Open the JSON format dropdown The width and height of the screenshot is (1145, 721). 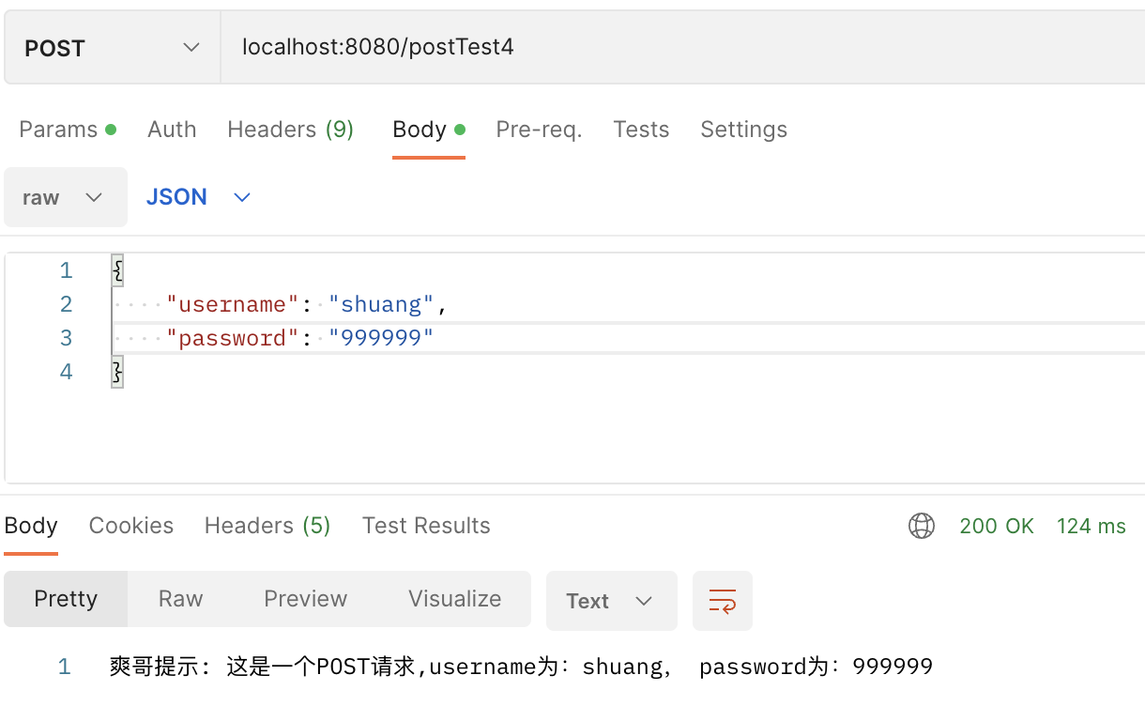tap(198, 197)
